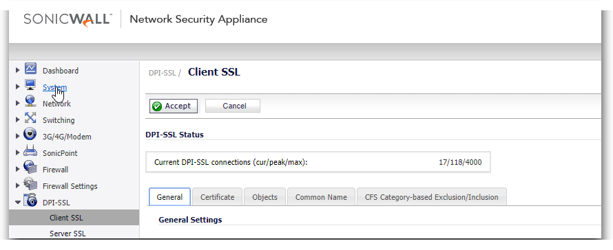Click the SonicWall logo
This screenshot has width=613, height=250.
[x=68, y=19]
